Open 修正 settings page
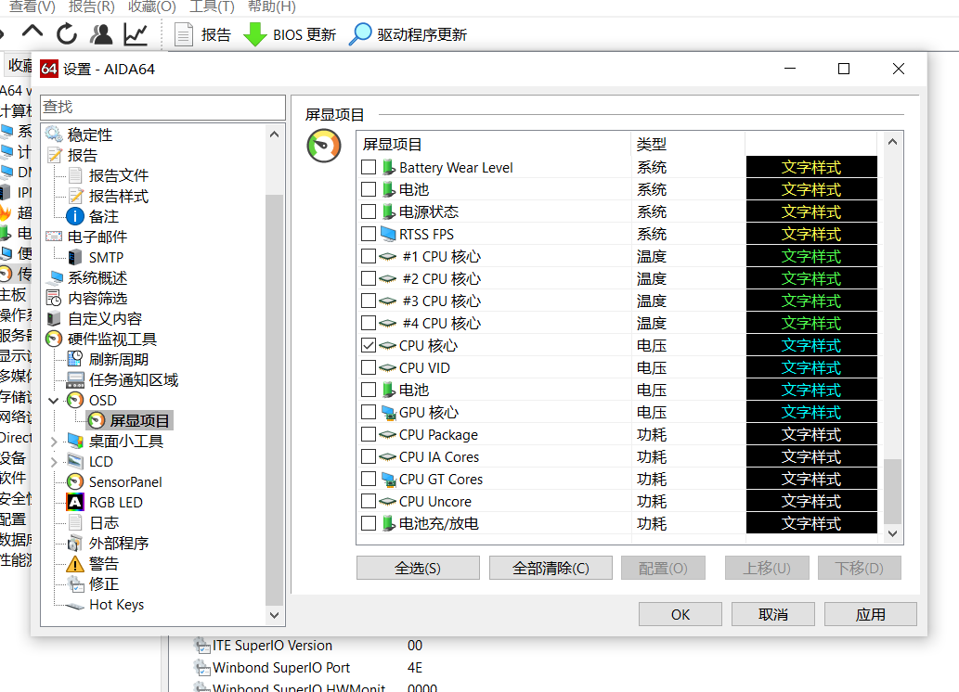Image resolution: width=959 pixels, height=692 pixels. 103,583
